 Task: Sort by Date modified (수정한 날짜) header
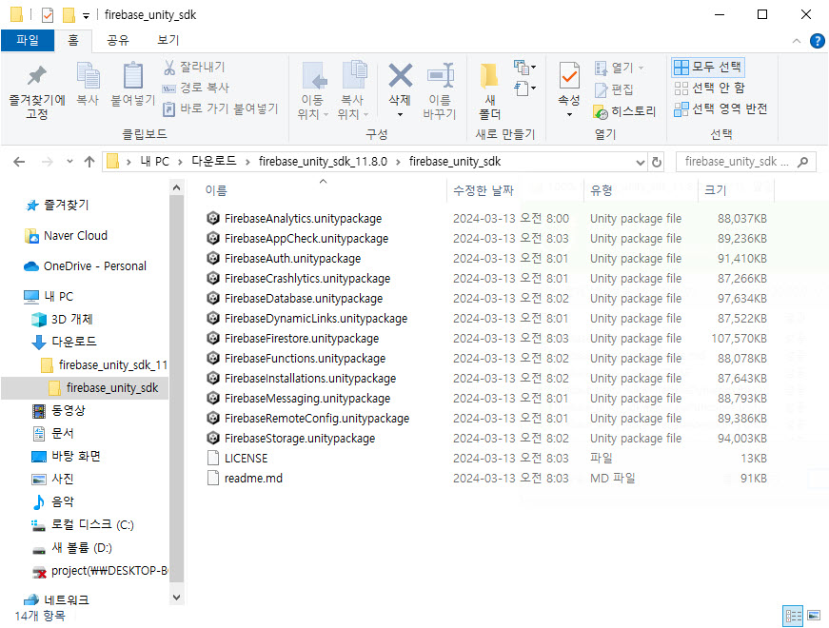coord(484,190)
